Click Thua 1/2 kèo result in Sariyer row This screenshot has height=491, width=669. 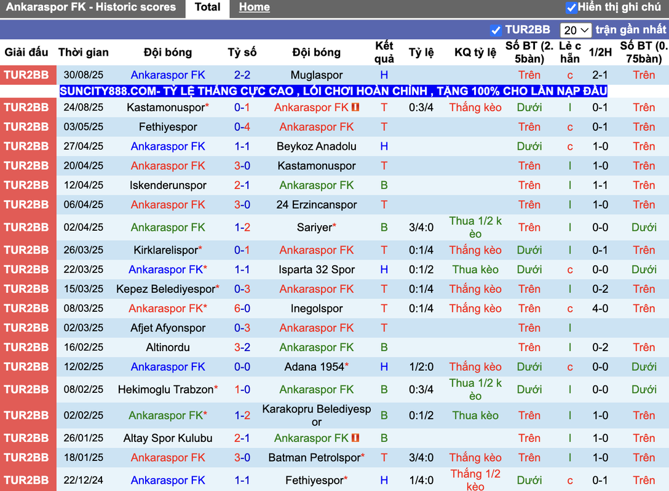click(x=475, y=228)
